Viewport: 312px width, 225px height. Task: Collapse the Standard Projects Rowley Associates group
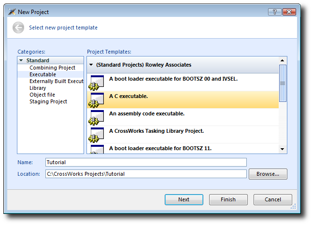coord(91,65)
